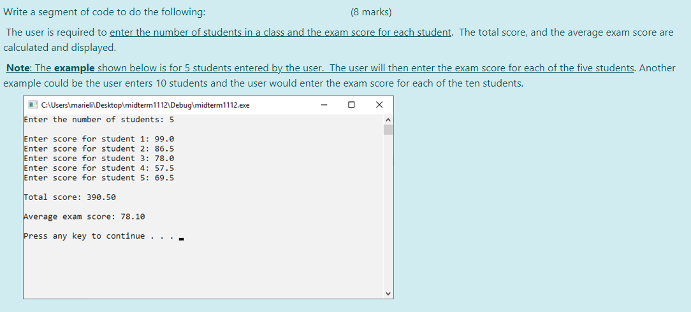Click "Enter score for student 5: 69.5" line
The image size is (691, 312).
99,178
